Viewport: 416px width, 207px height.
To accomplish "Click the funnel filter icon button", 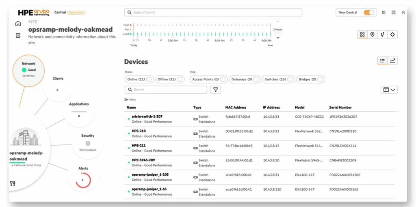I will (215, 90).
